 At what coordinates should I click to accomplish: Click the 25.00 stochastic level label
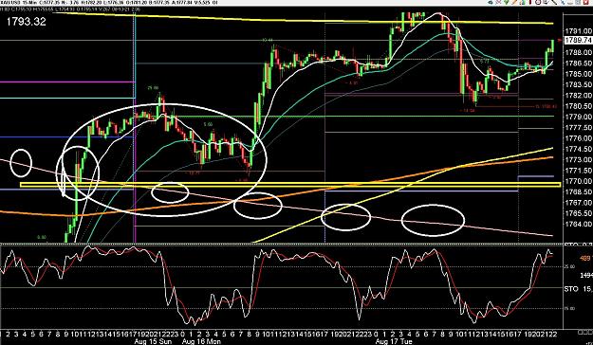point(570,266)
